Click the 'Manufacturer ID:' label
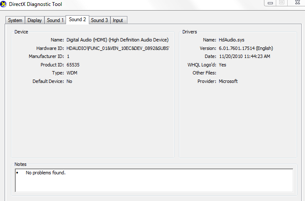This screenshot has height=201, width=305. pyautogui.click(x=46, y=56)
